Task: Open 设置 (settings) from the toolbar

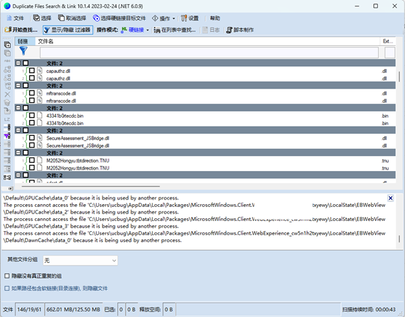Action: point(190,18)
